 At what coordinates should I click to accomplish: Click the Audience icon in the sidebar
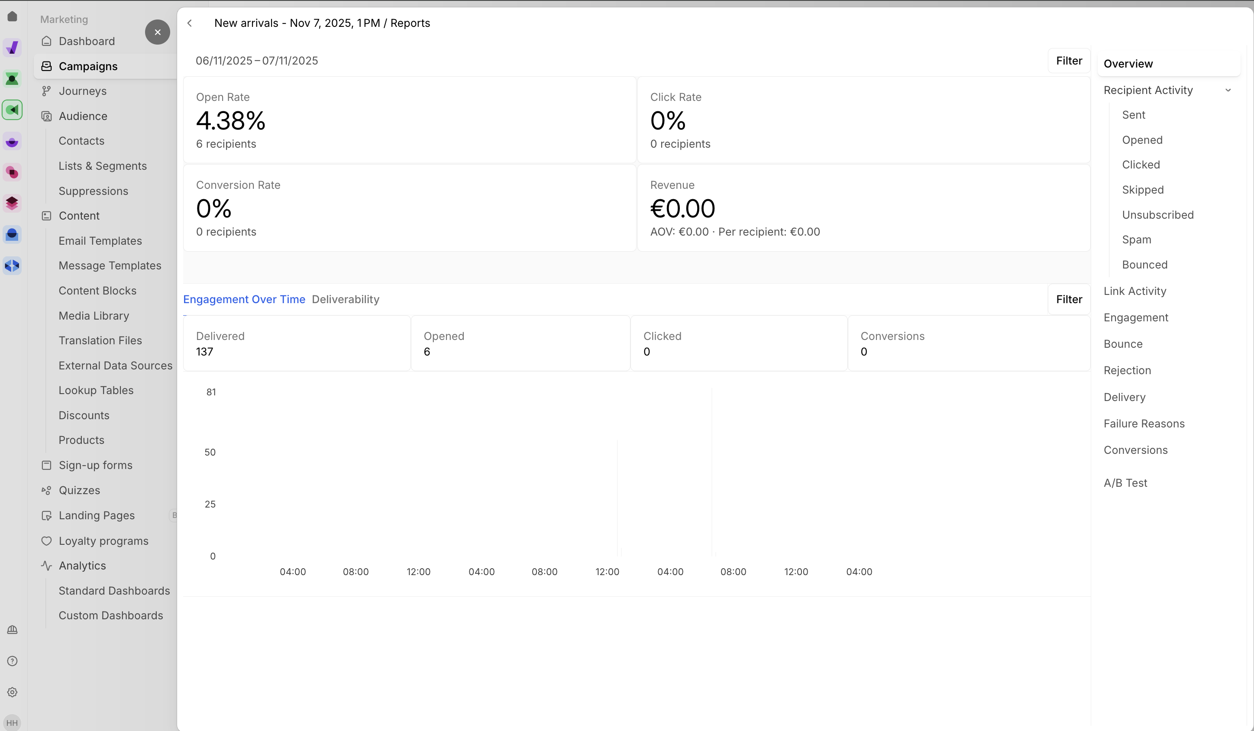[x=46, y=116]
